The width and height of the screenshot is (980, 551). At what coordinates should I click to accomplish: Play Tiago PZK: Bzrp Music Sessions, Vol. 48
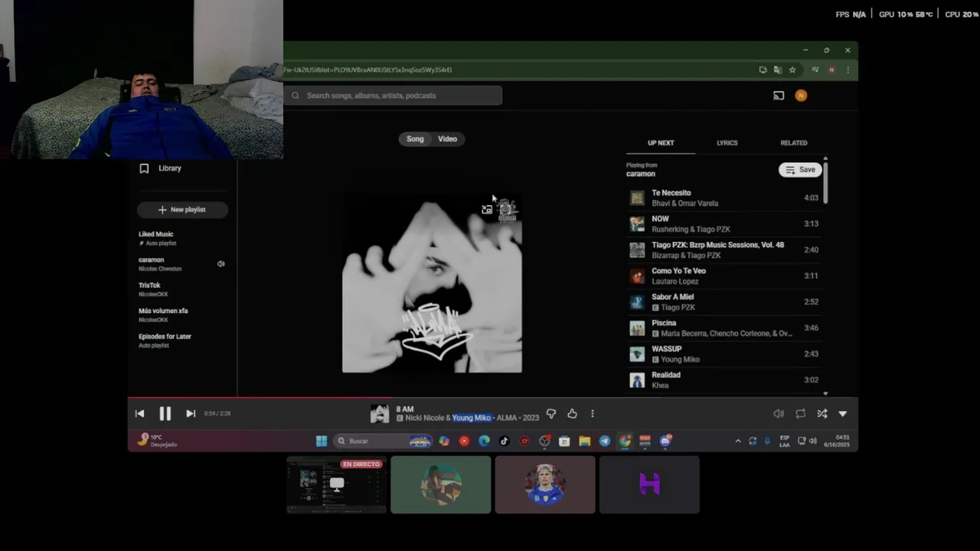(724, 250)
